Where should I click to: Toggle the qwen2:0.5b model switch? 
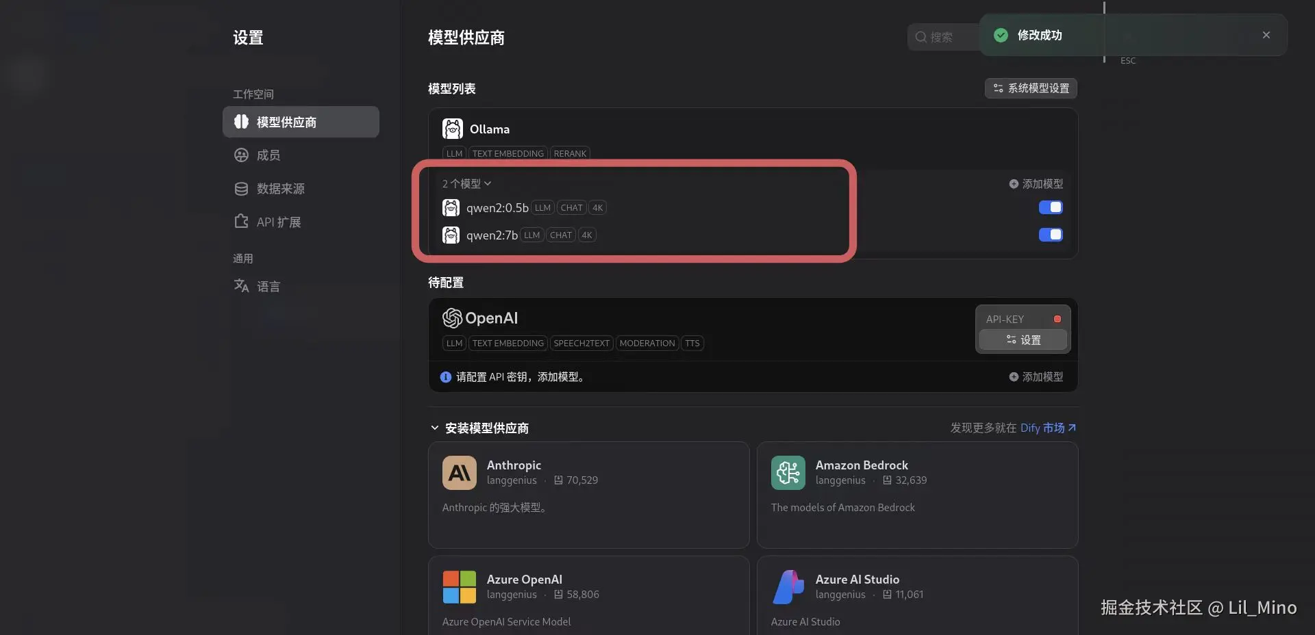point(1051,207)
